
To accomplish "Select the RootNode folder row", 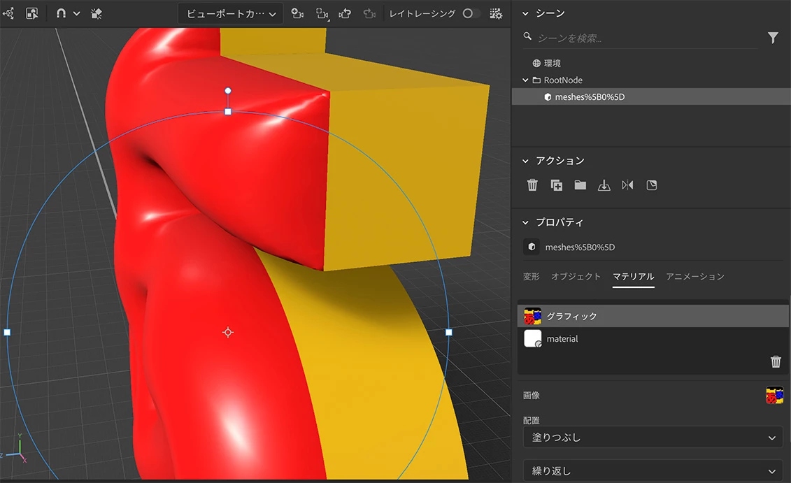I will click(x=650, y=80).
